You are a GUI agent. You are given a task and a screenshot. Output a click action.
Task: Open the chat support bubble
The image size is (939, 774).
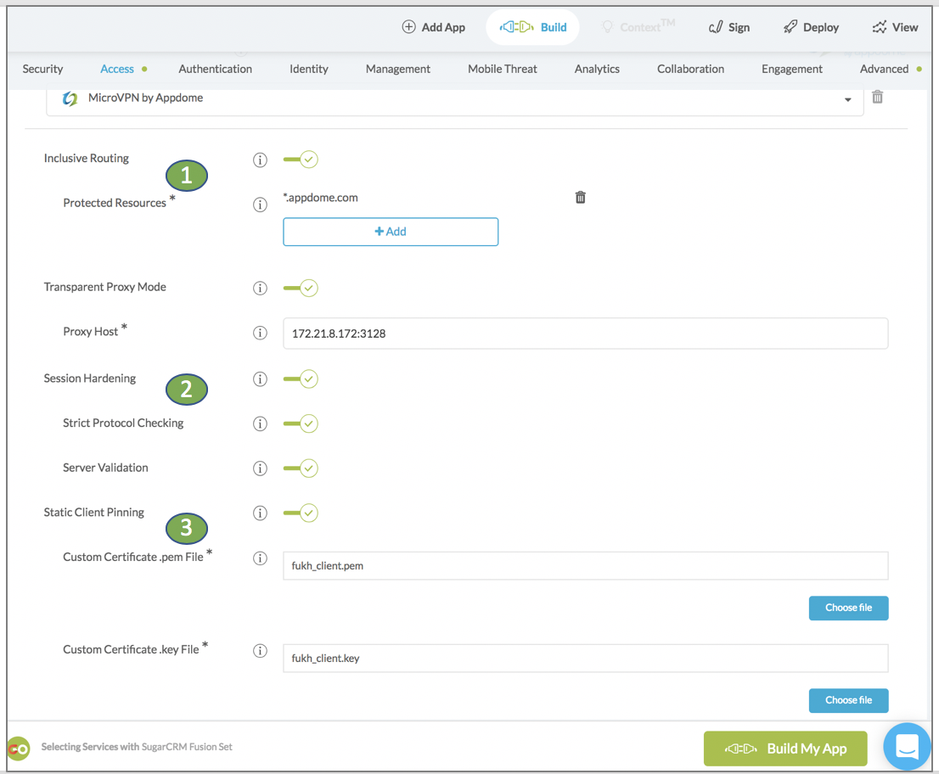coord(907,747)
